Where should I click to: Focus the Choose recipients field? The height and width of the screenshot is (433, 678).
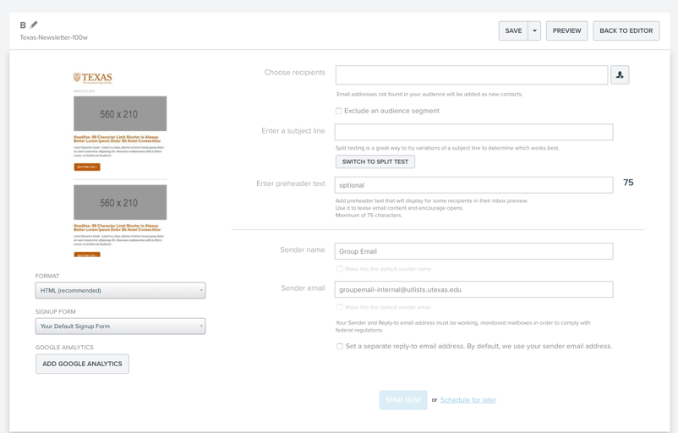pyautogui.click(x=472, y=74)
